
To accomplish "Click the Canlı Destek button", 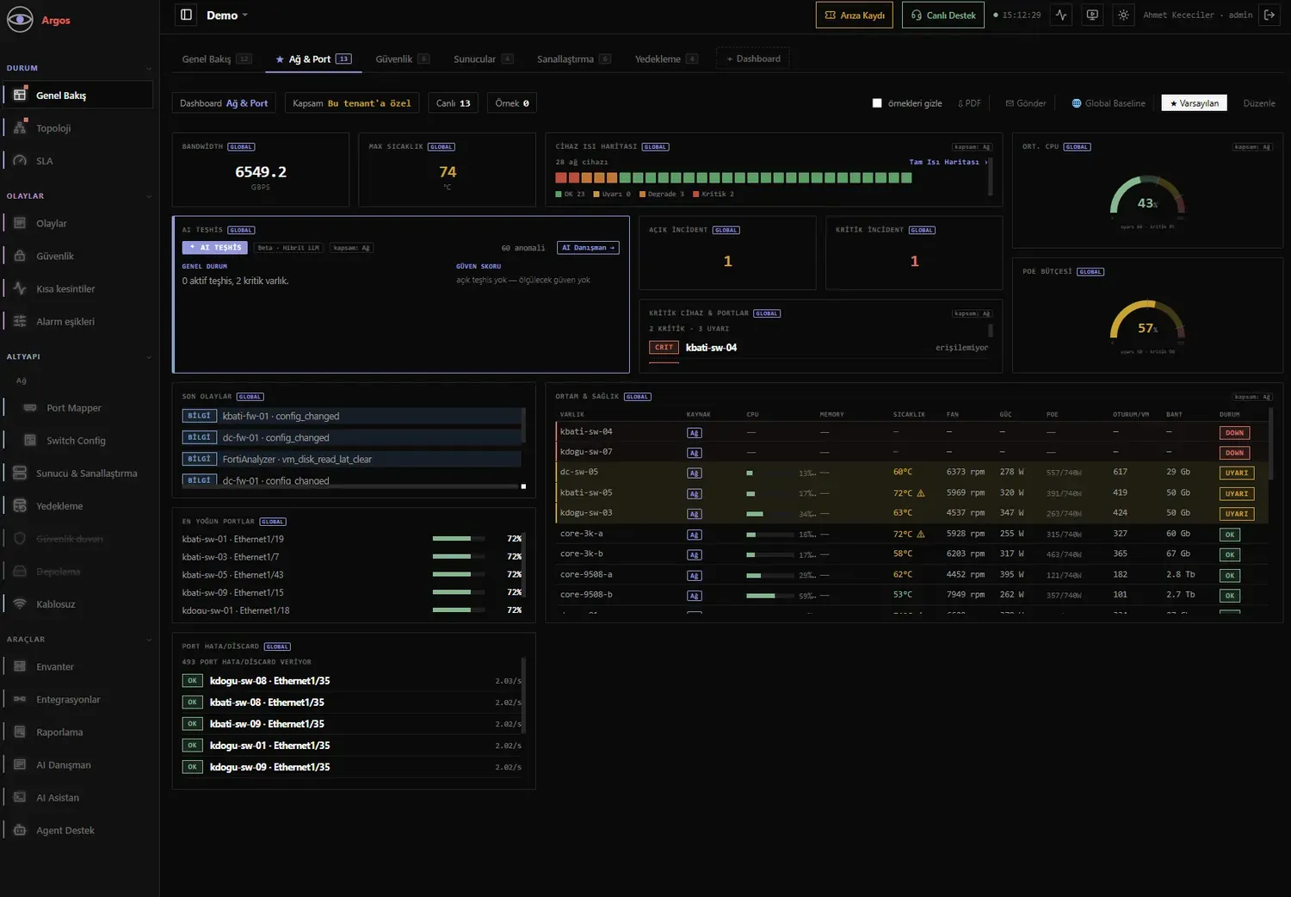I will coord(943,15).
